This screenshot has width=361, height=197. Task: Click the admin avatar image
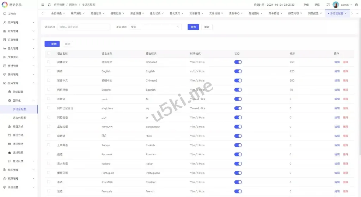[x=336, y=5]
